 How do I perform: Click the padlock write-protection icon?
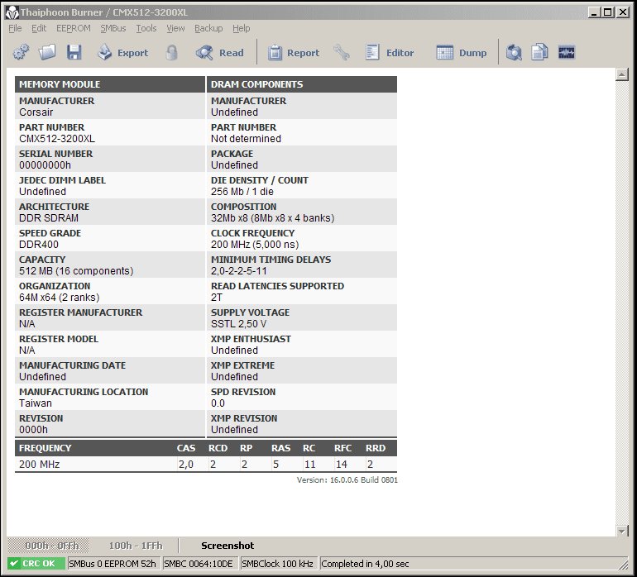(x=172, y=52)
